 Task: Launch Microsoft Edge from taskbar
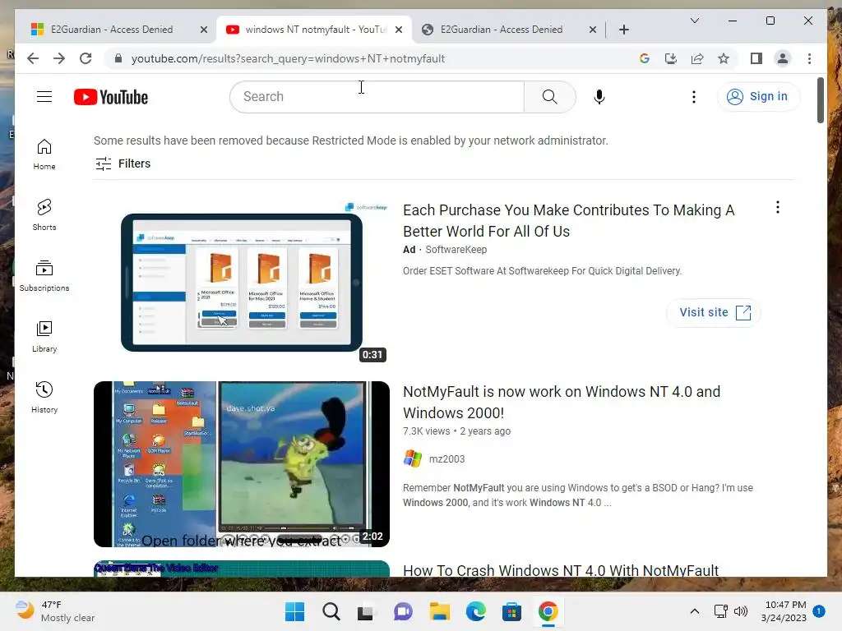(475, 611)
